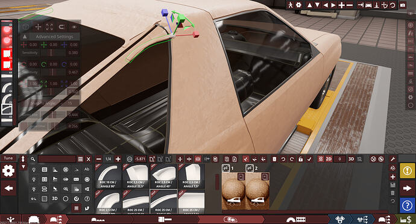Open camera settings gear in top toolbar
This screenshot has height=224, width=416.
click(x=298, y=5)
